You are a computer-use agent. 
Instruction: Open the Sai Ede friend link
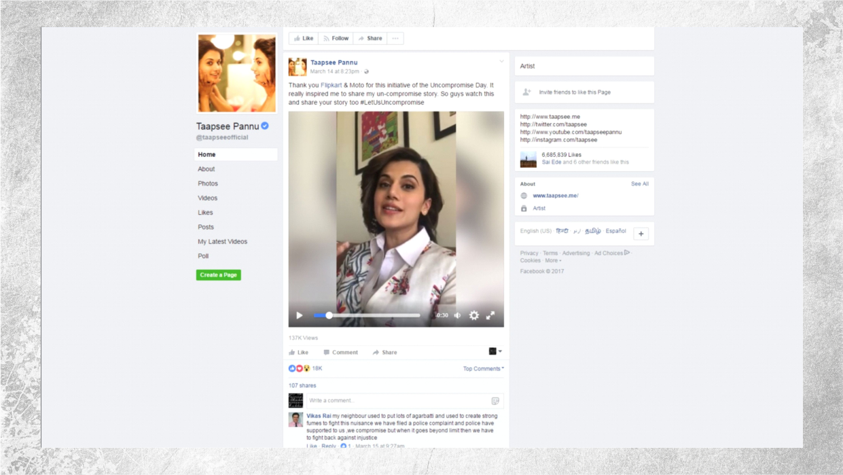552,162
